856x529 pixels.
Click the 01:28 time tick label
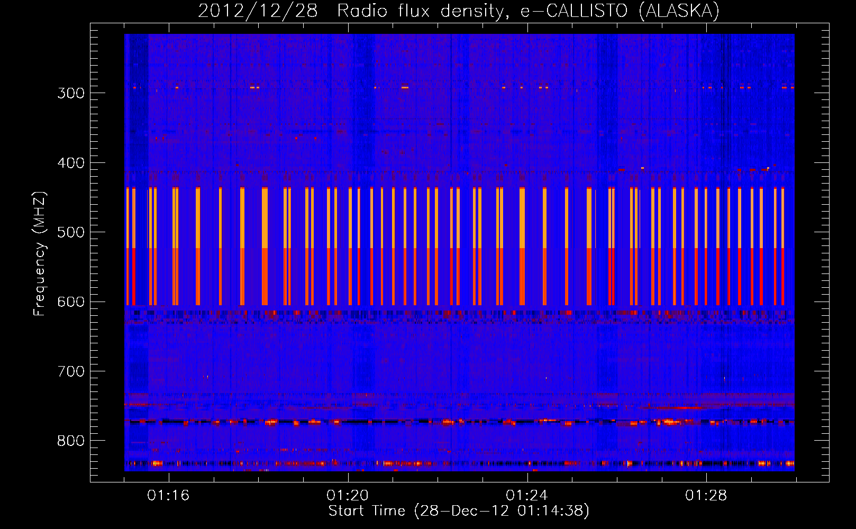click(706, 496)
